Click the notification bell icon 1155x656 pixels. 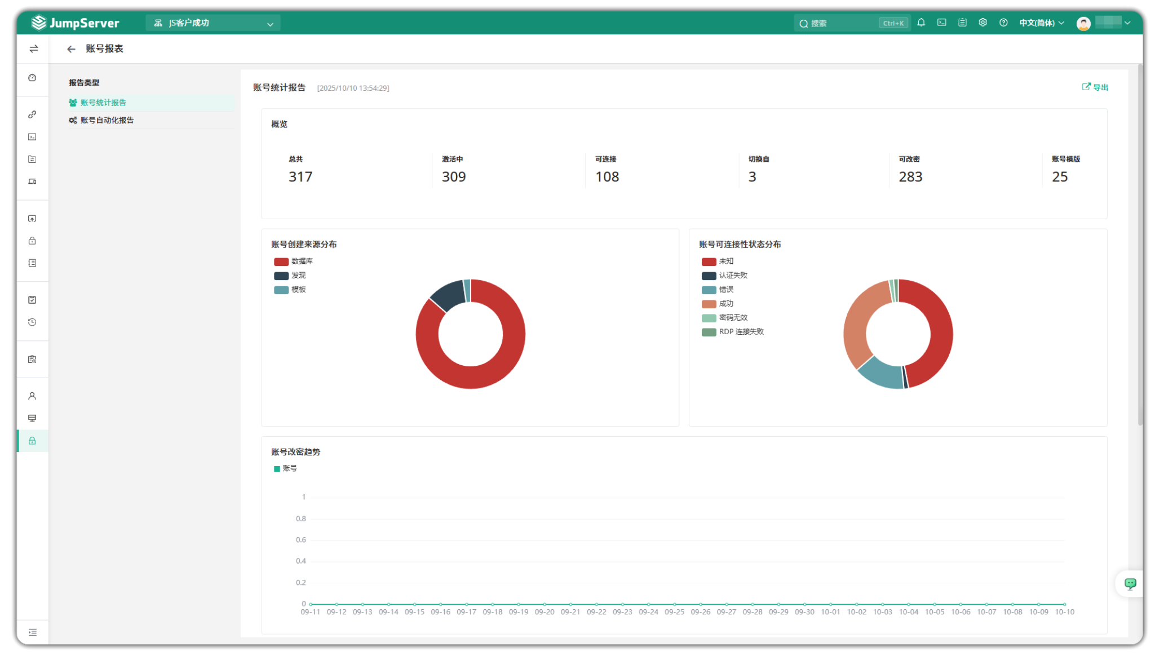(x=921, y=23)
